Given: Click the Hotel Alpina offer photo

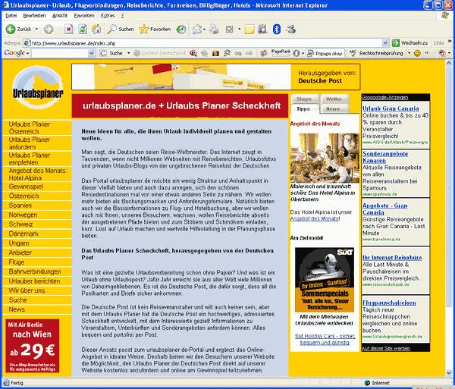Looking at the screenshot, I should click(325, 158).
